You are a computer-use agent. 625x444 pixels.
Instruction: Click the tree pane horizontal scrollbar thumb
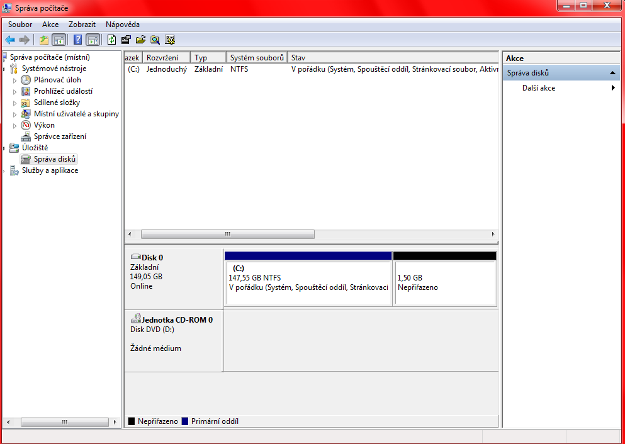click(65, 422)
